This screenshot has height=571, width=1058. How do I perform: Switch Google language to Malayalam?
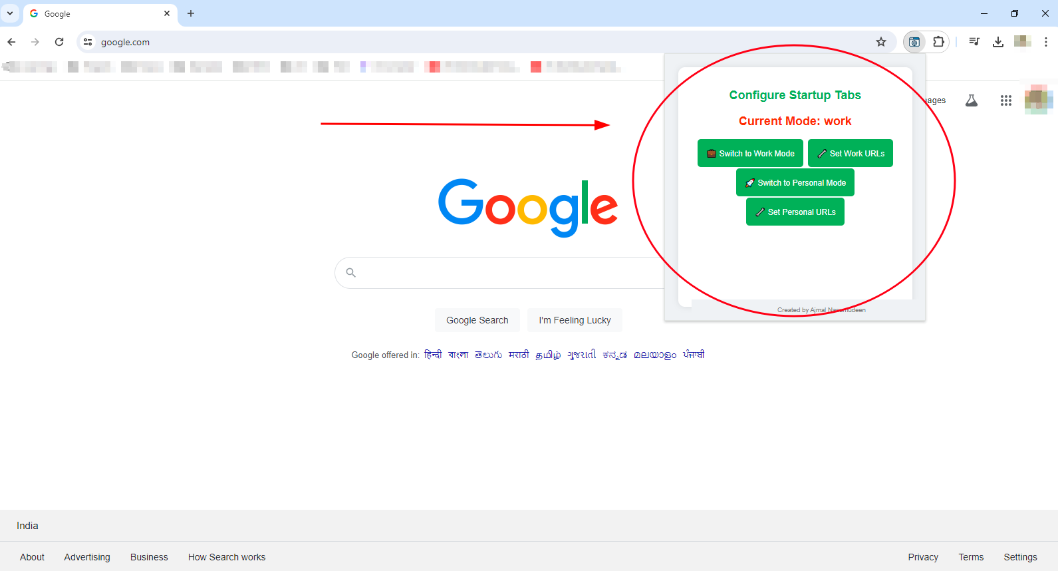[655, 355]
